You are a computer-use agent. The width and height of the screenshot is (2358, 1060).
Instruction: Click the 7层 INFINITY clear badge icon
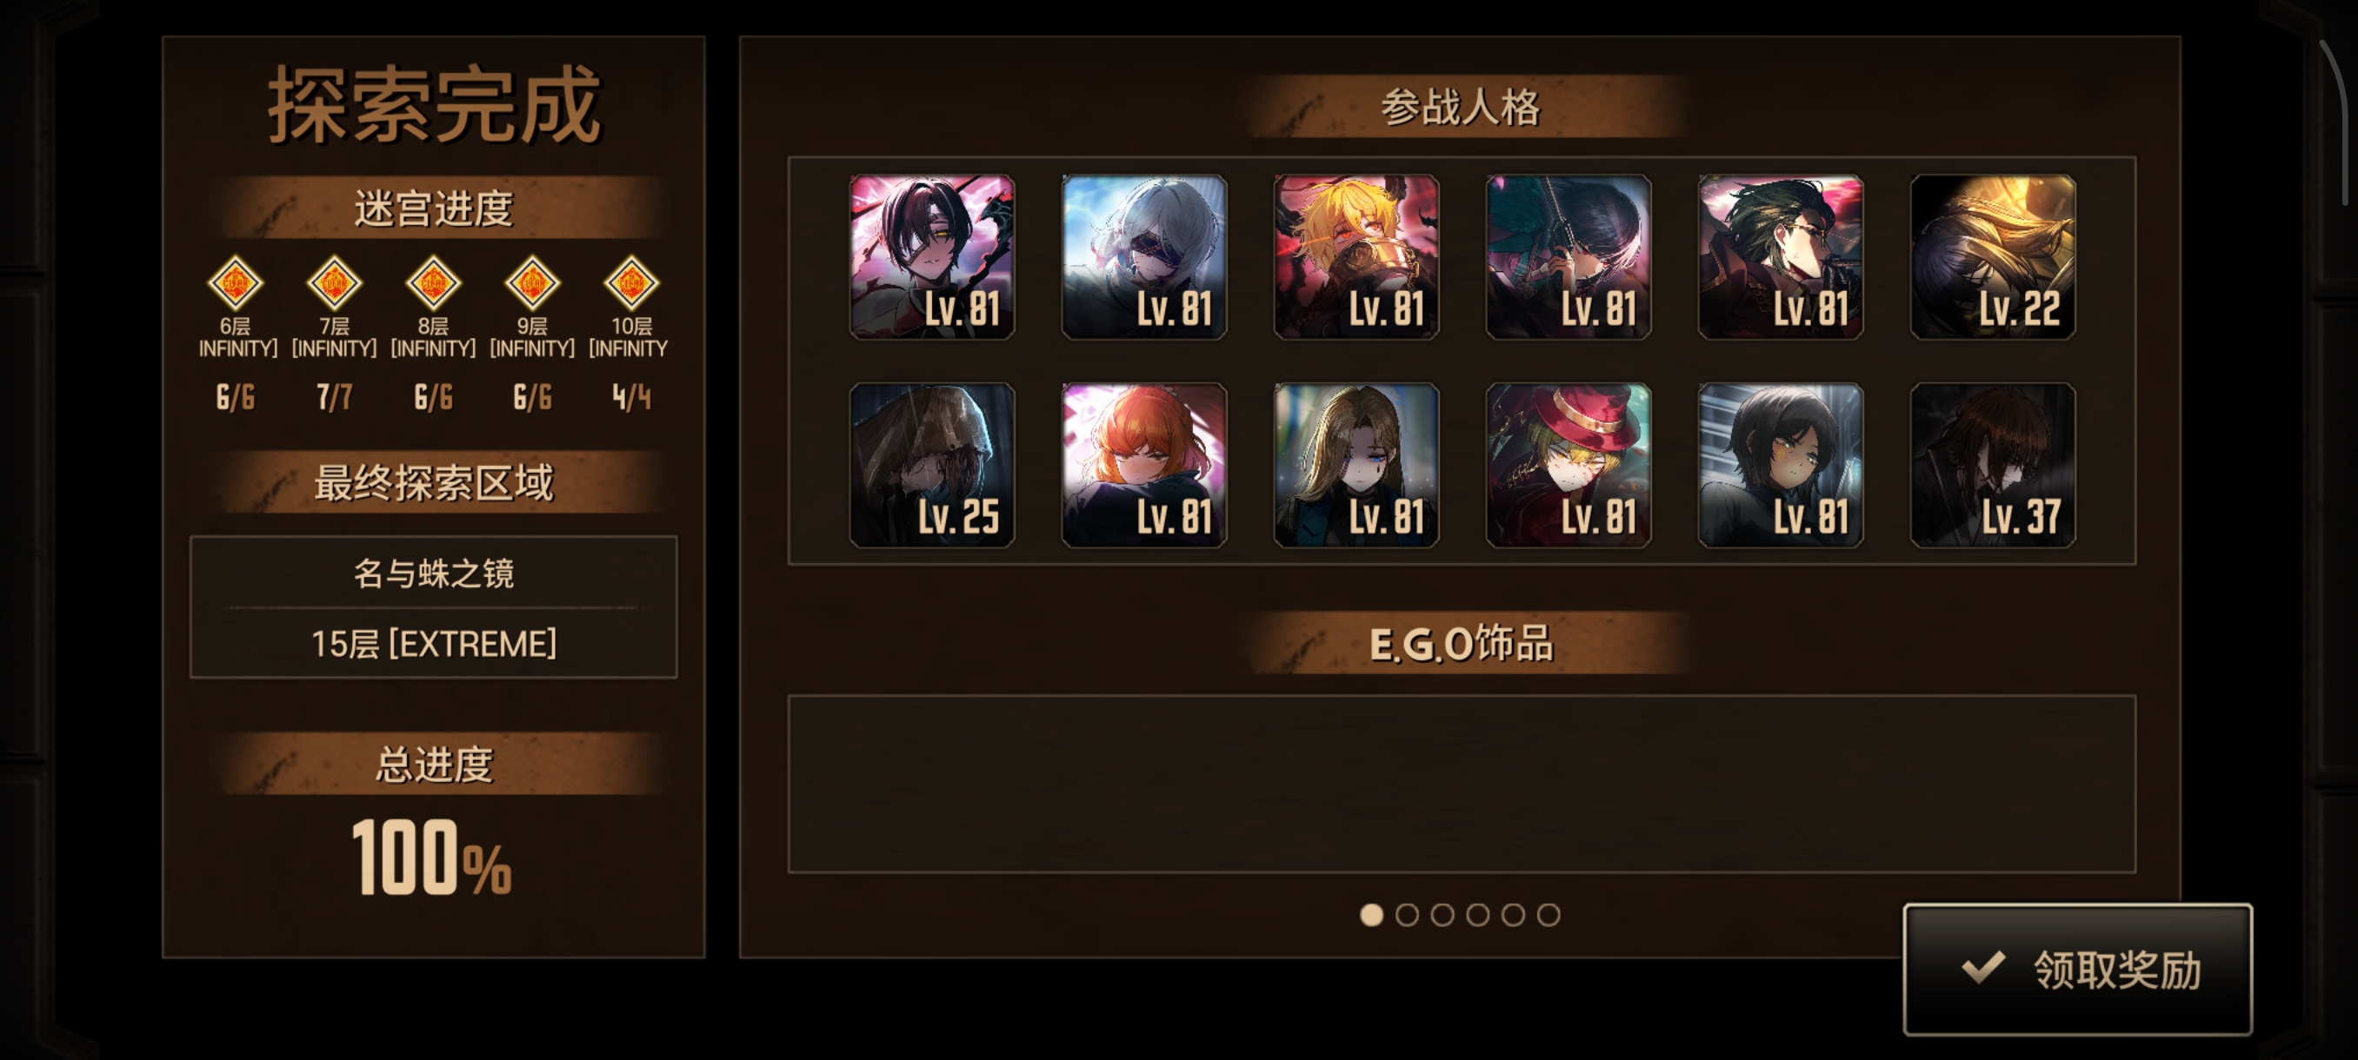[334, 282]
